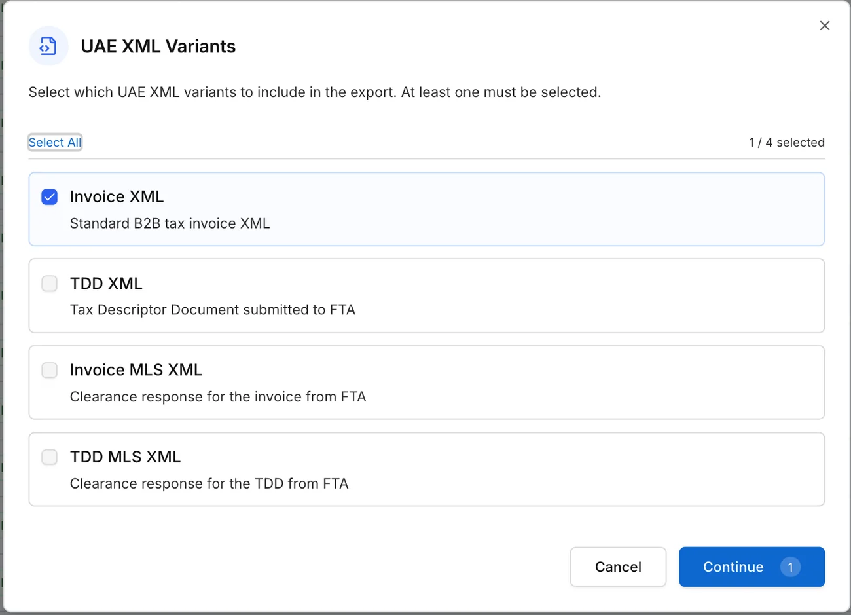This screenshot has height=615, width=851.
Task: Click 'Tax Descriptor Document submitted to FTA' text
Action: 213,310
